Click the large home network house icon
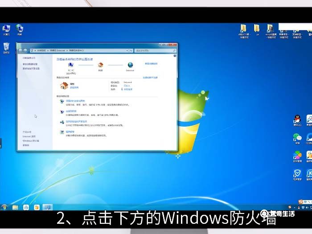 coord(64,86)
